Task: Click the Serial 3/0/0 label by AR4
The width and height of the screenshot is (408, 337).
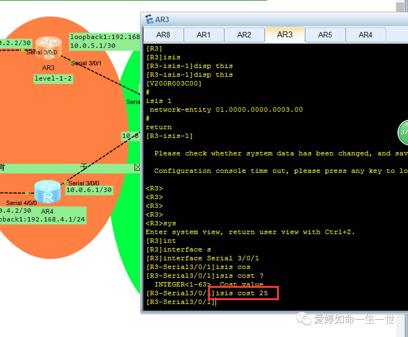Action: 84,183
